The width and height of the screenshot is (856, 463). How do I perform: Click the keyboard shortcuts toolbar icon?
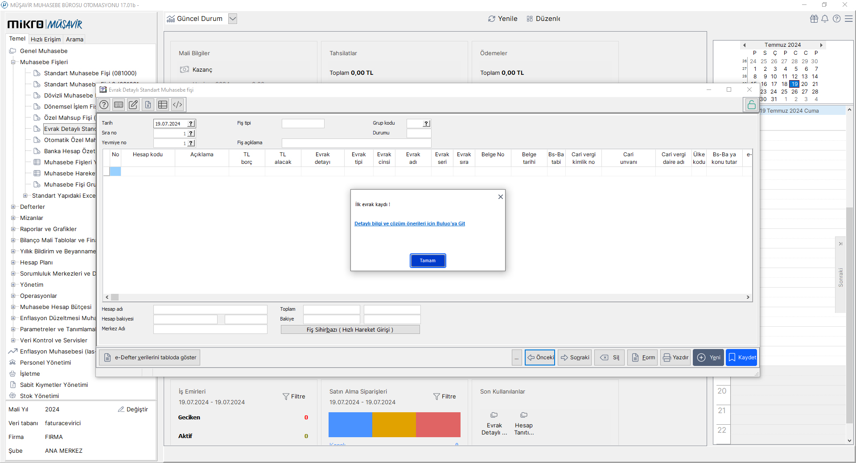tap(119, 105)
